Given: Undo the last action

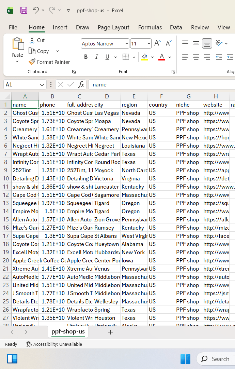Looking at the screenshot, I should pyautogui.click(x=35, y=10).
